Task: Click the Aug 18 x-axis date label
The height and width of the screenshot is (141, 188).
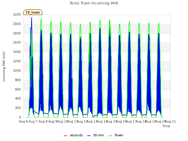Action: (x=141, y=121)
